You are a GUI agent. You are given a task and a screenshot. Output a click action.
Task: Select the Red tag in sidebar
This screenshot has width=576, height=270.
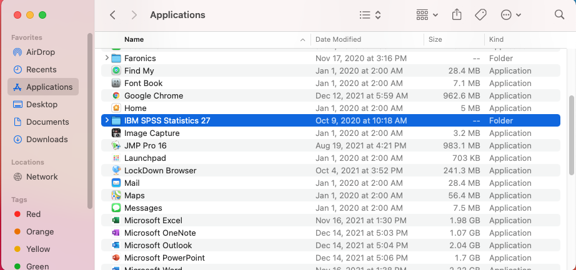33,214
